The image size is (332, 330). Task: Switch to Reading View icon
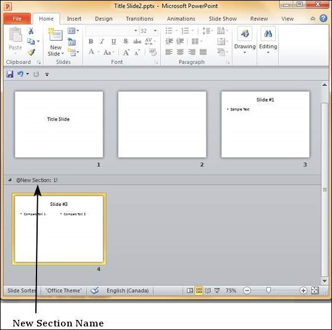pos(208,291)
